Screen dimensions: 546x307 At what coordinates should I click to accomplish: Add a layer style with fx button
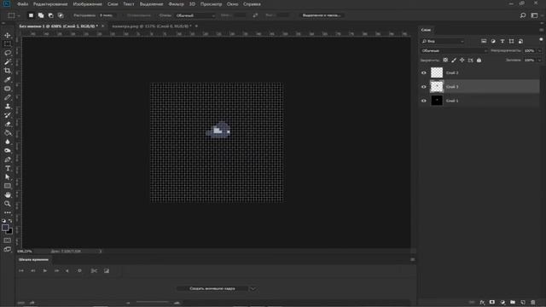point(482,303)
